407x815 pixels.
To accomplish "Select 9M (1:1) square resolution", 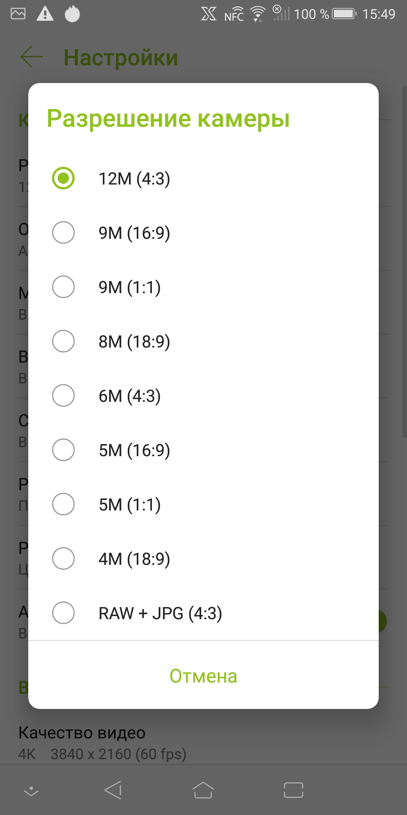I will 63,287.
